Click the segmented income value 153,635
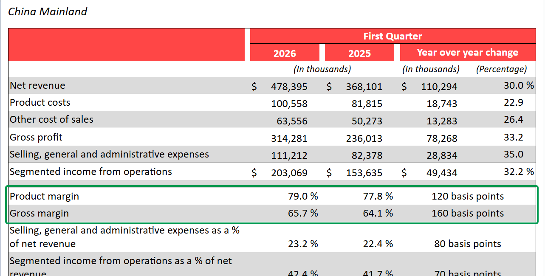Screen dimensions: 545x276 (364, 173)
